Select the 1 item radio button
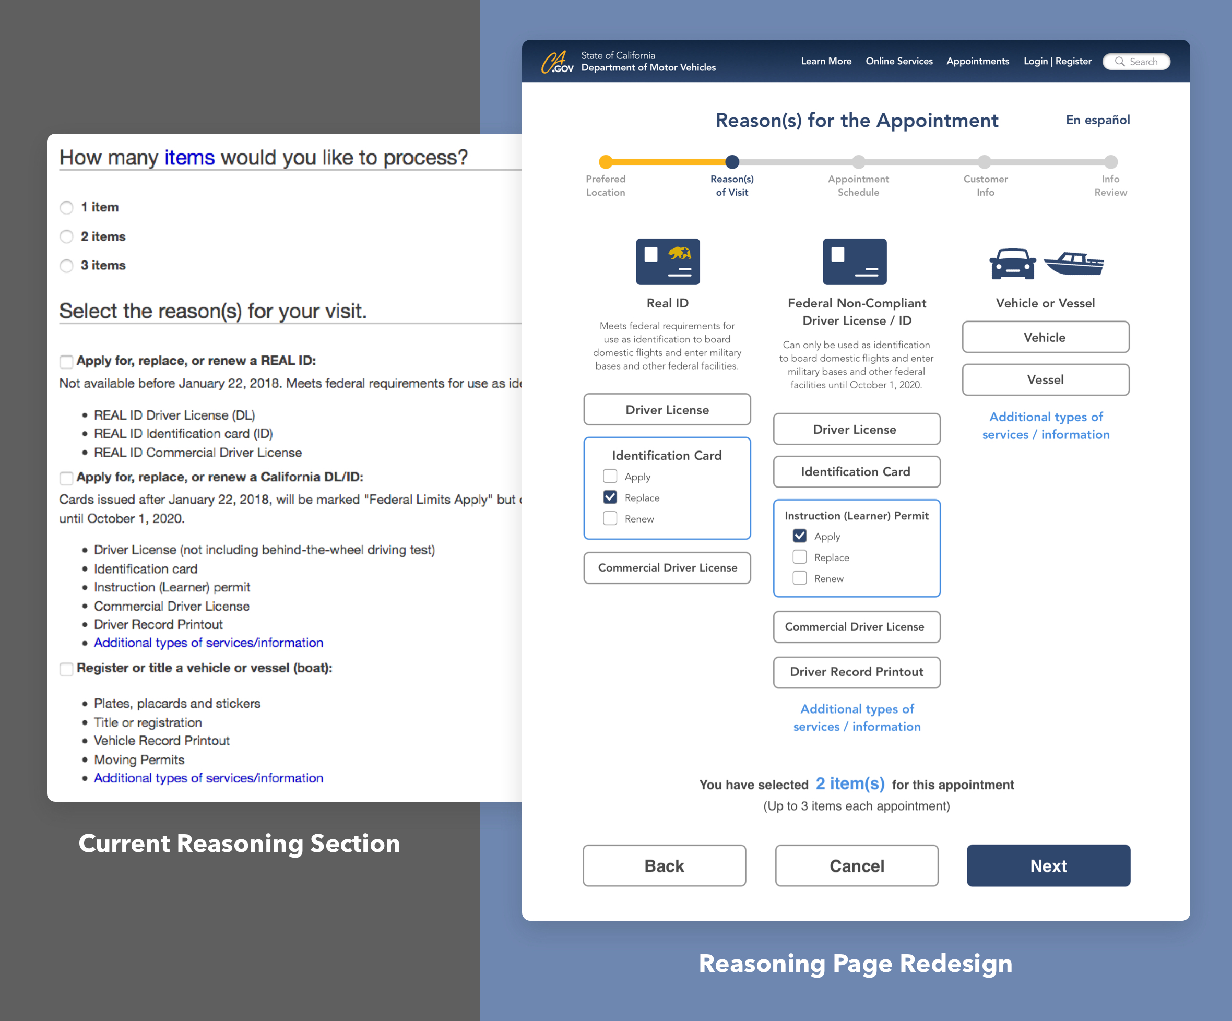This screenshot has width=1232, height=1021. [67, 208]
